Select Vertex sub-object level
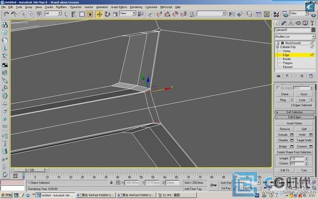318x199 pixels. click(x=286, y=51)
